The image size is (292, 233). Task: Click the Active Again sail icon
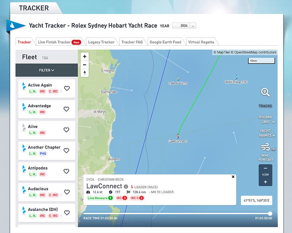click(24, 86)
